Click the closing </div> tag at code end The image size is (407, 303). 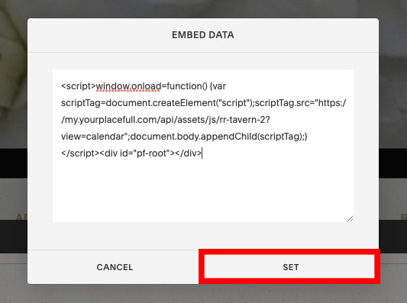(x=188, y=153)
